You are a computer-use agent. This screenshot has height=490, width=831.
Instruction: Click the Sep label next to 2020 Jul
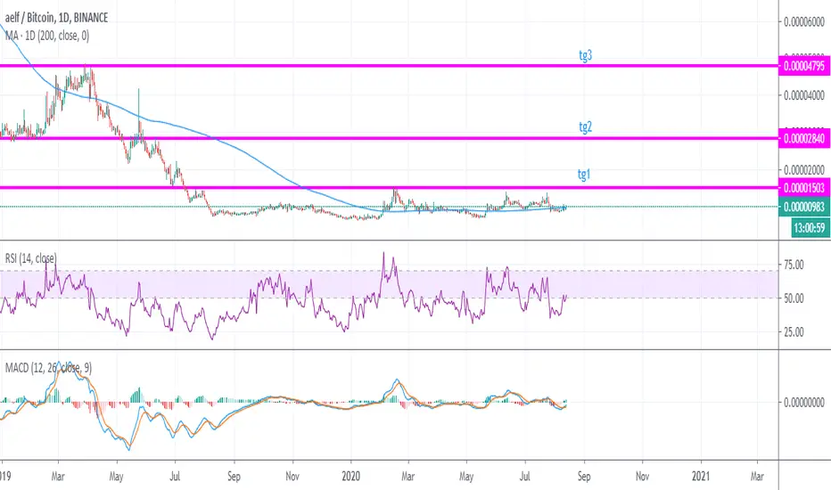pos(583,477)
